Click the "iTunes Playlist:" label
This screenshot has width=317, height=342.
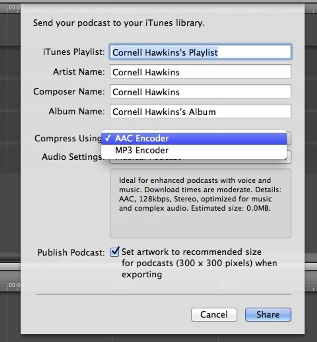tap(74, 52)
